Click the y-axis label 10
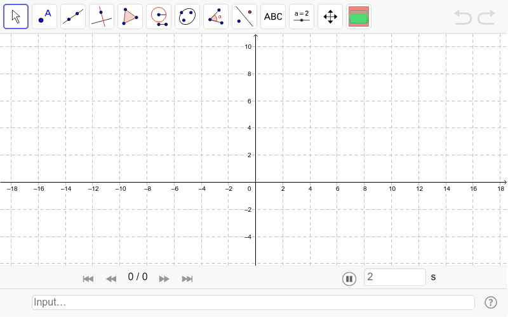The height and width of the screenshot is (317, 508). [248, 47]
